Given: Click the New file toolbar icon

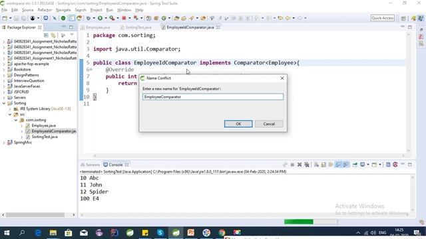Looking at the screenshot, I should click(5, 18).
